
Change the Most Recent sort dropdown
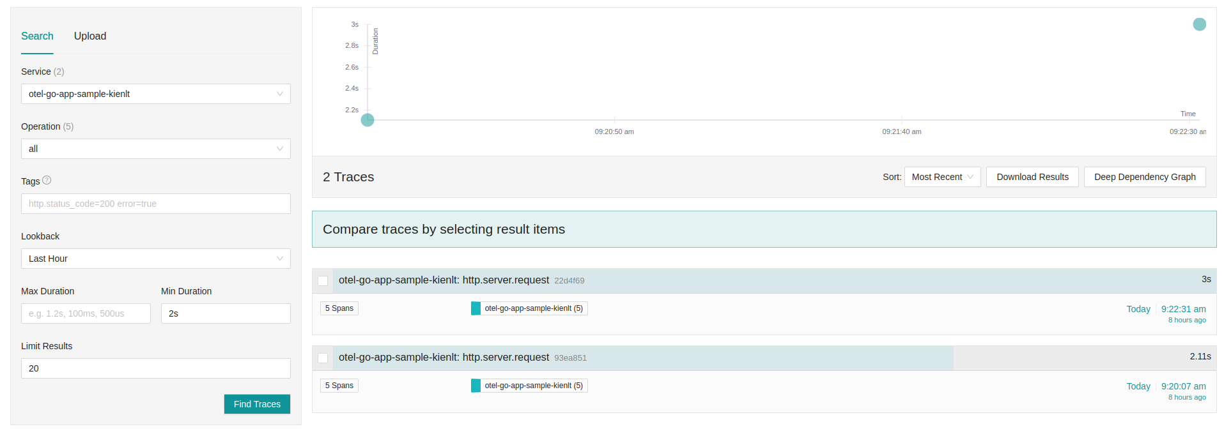point(942,177)
